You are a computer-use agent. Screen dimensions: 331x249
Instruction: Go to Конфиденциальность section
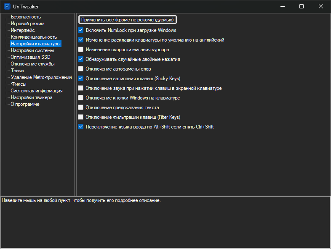coord(34,37)
